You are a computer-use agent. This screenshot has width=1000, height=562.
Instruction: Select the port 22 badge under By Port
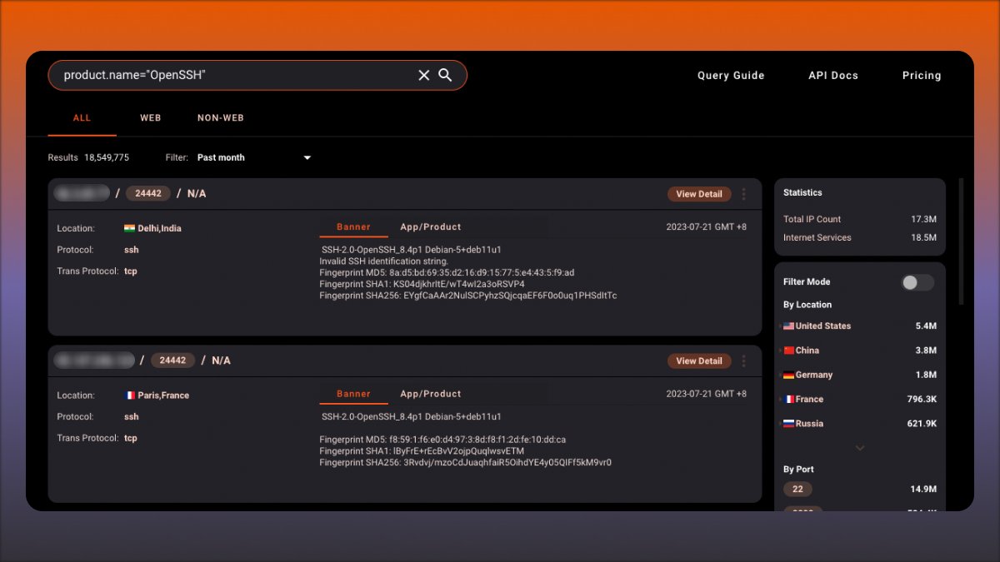coord(797,489)
